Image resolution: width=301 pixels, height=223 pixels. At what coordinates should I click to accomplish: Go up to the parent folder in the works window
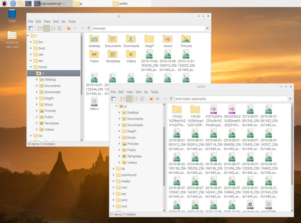point(172,99)
